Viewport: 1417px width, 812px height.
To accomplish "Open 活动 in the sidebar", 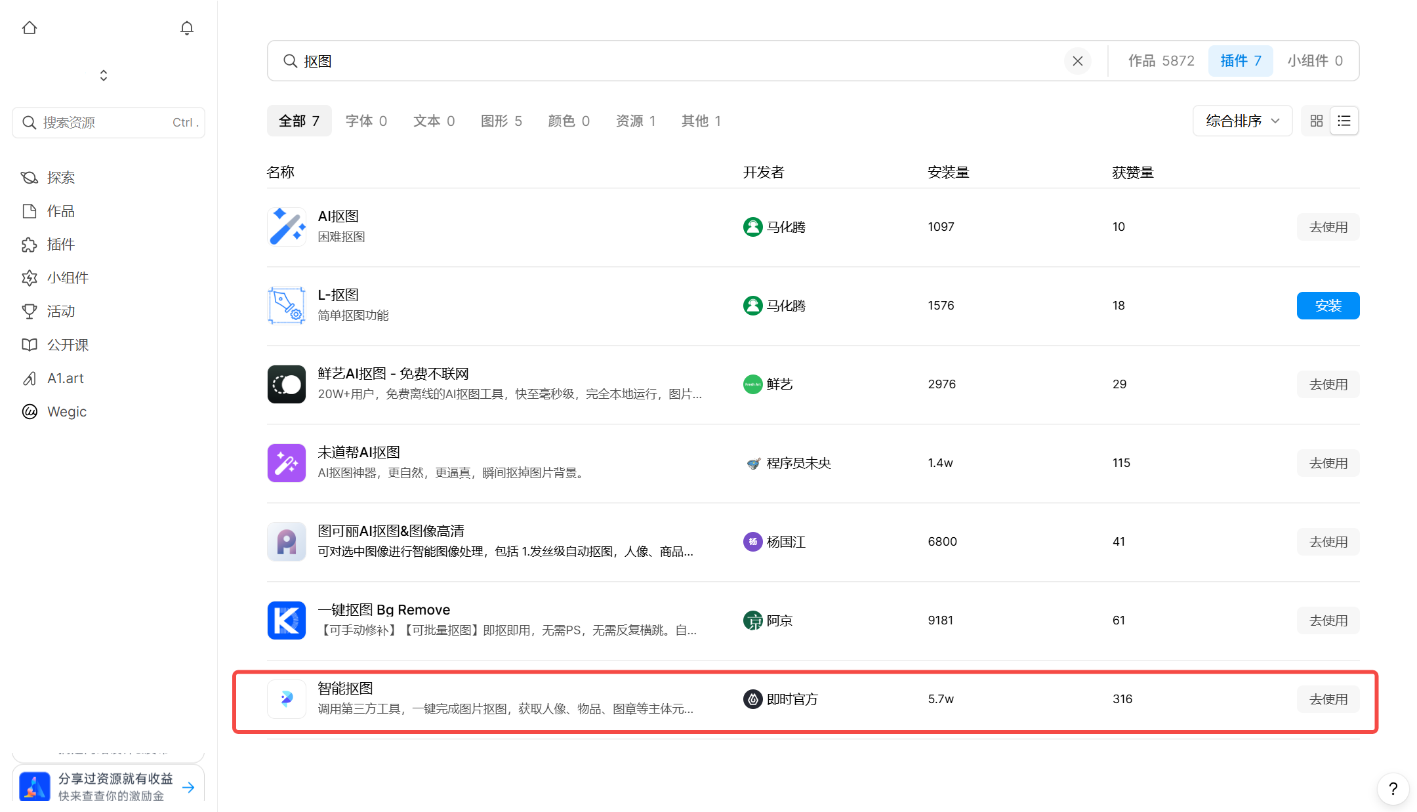I will [60, 312].
